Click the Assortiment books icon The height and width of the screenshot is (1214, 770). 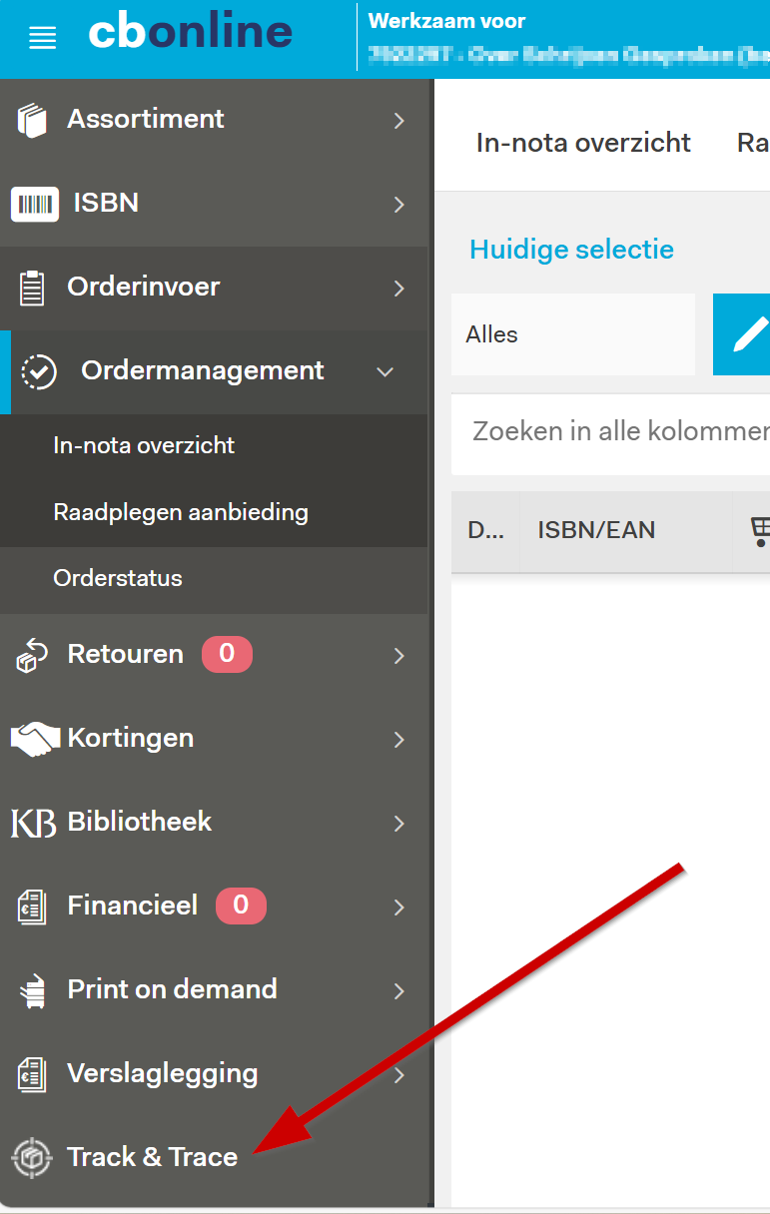click(32, 120)
